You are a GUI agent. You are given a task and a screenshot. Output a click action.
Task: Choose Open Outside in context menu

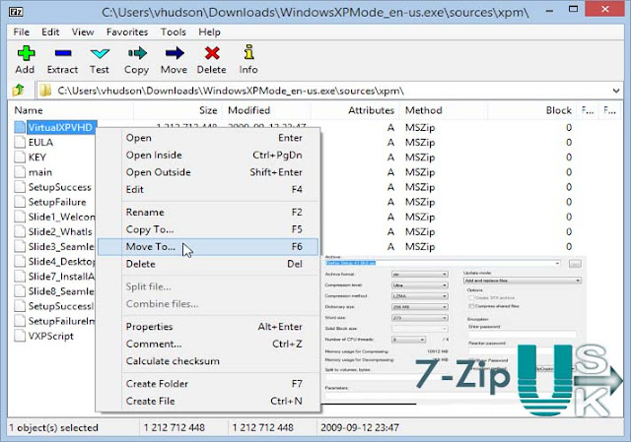(208, 172)
